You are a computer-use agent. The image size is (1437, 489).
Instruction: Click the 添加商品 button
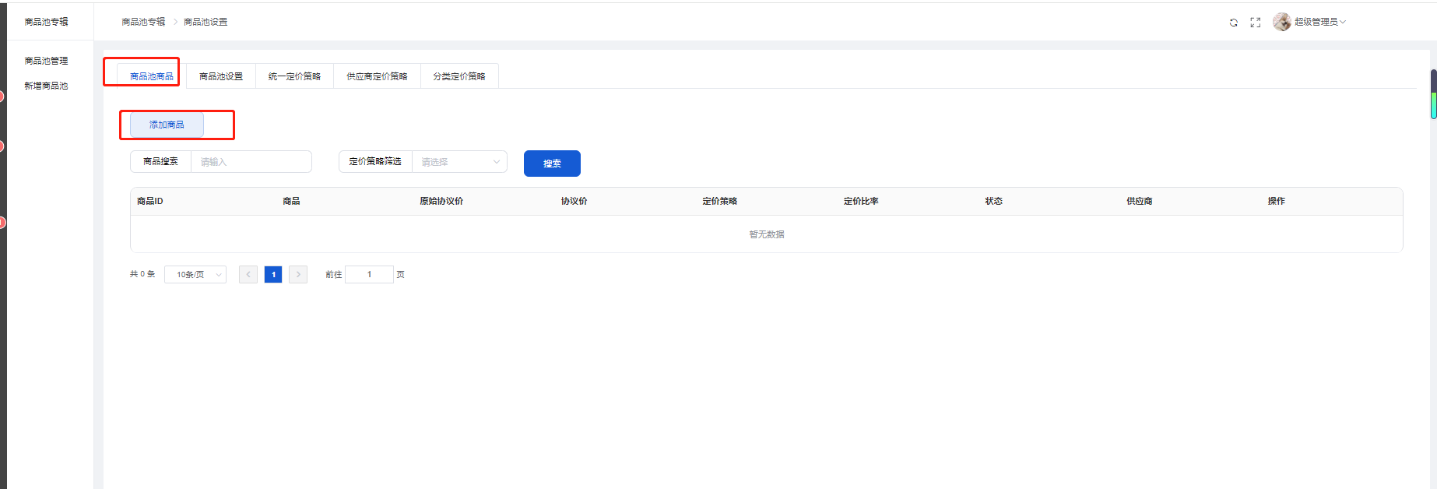click(167, 125)
